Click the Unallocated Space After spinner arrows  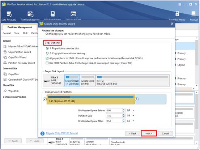pos(124,121)
